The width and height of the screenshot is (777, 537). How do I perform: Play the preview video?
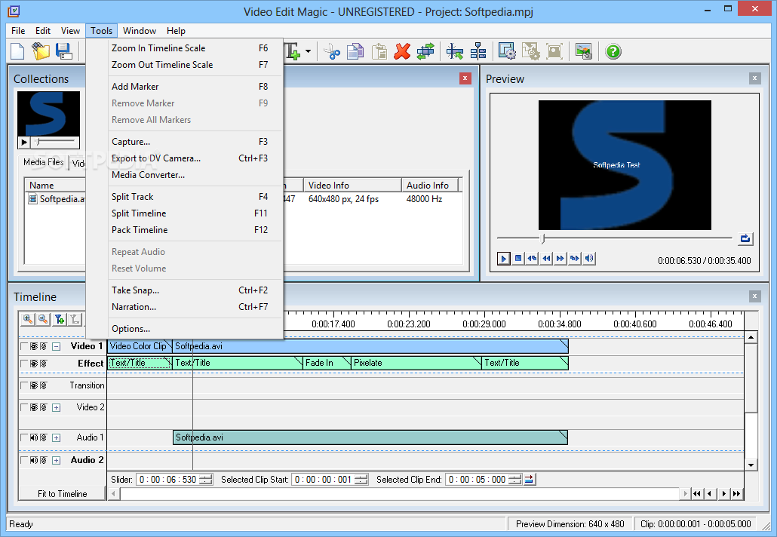pyautogui.click(x=503, y=259)
